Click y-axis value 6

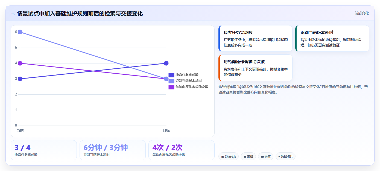(x=16, y=32)
